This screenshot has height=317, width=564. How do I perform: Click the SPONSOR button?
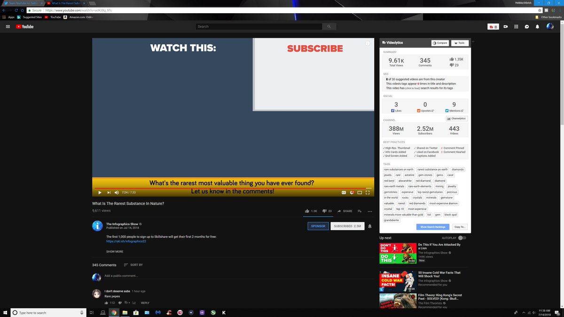click(x=318, y=226)
